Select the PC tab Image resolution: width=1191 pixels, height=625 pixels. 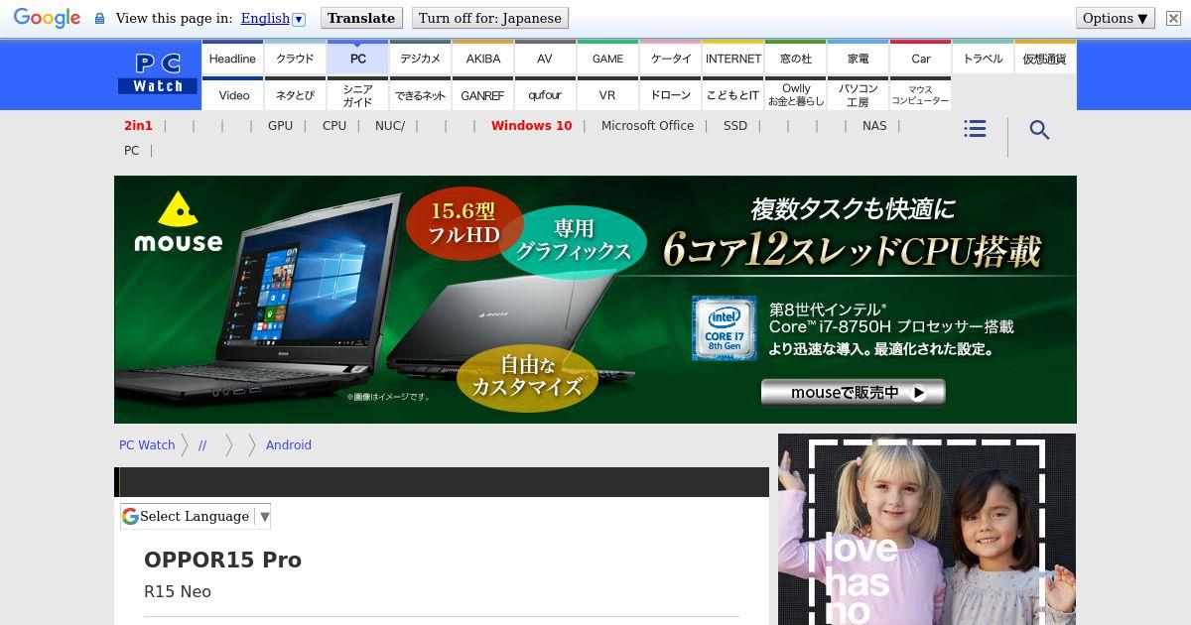[x=357, y=58]
